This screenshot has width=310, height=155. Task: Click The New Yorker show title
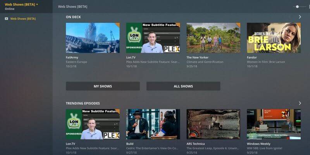pos(198,57)
